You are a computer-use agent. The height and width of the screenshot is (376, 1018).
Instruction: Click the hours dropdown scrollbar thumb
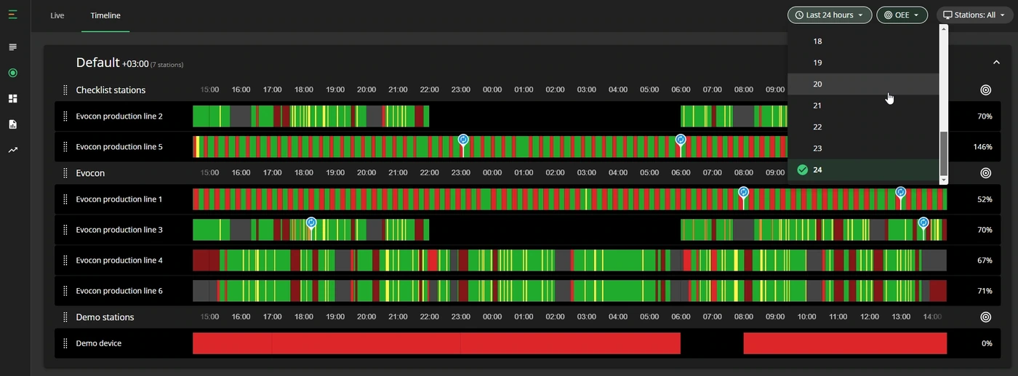coord(944,153)
